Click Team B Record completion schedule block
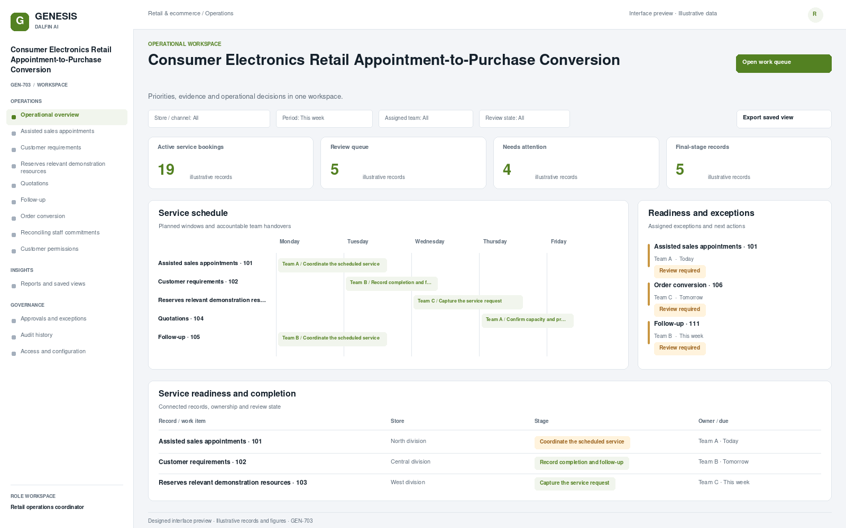 click(392, 283)
